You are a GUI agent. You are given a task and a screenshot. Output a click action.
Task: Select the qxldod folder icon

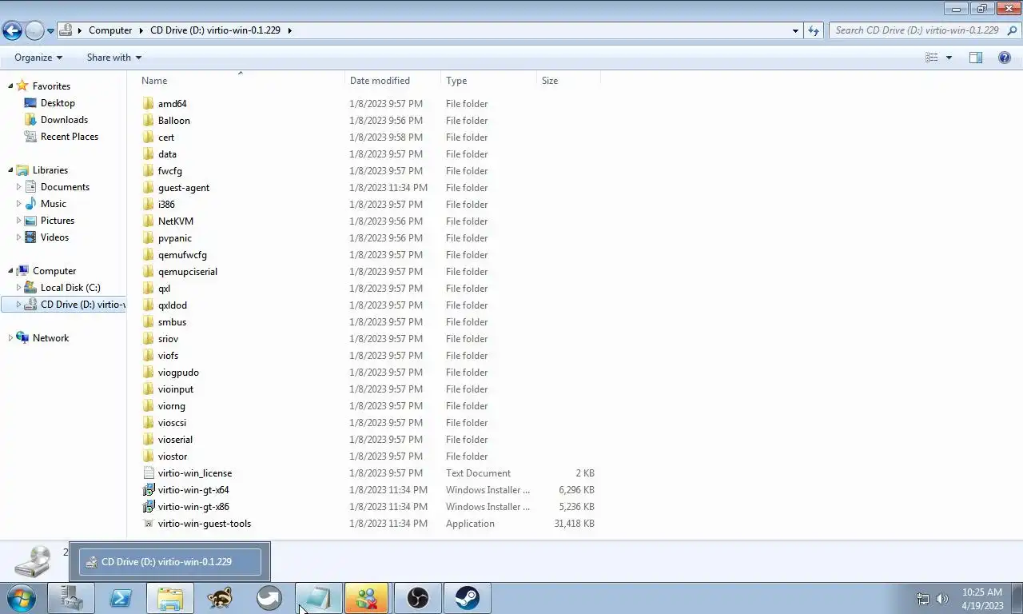(x=148, y=305)
